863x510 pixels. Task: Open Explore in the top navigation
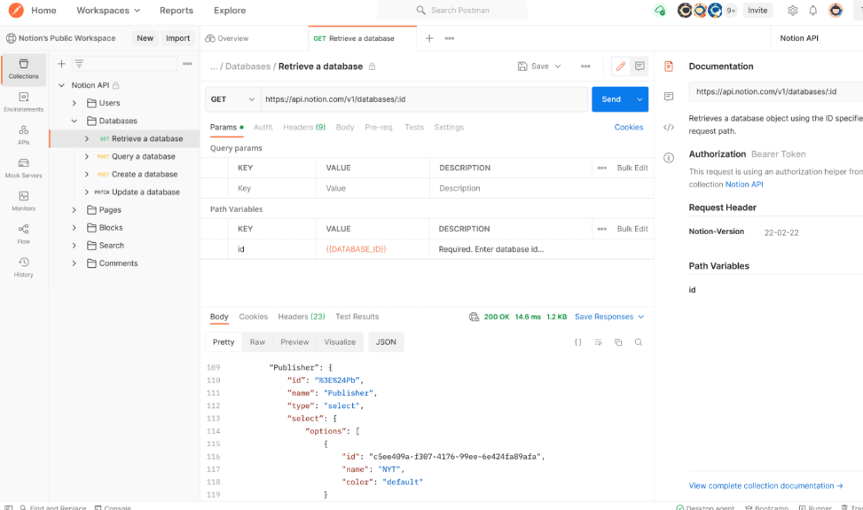pos(230,11)
